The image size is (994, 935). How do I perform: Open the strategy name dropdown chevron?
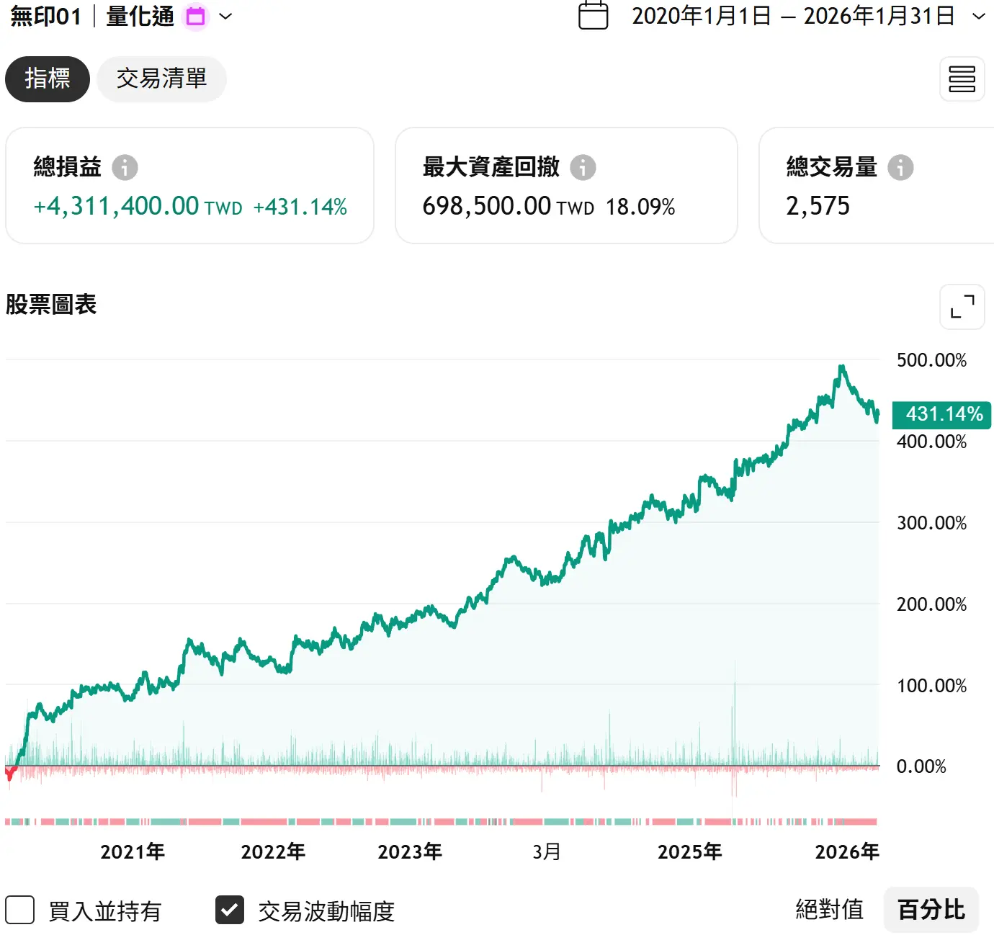225,17
